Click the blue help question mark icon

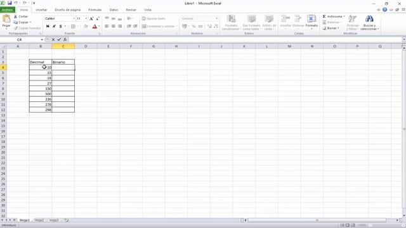tap(385, 9)
